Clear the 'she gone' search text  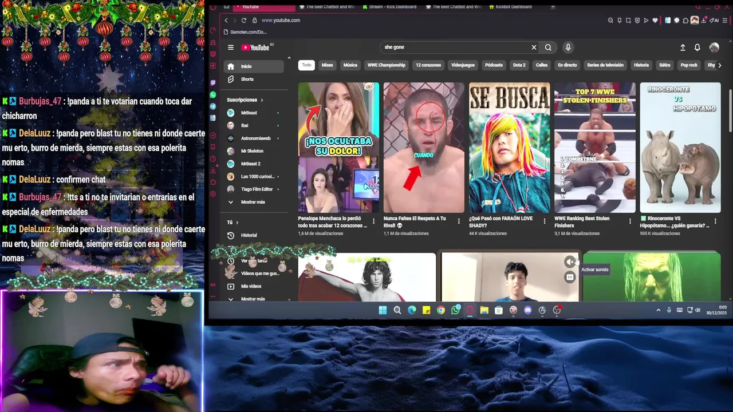(534, 47)
